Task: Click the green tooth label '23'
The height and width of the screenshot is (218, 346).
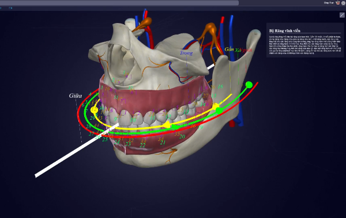Action: point(128,144)
